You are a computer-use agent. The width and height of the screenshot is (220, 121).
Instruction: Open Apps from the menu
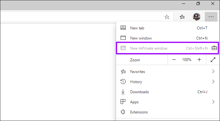168,102
